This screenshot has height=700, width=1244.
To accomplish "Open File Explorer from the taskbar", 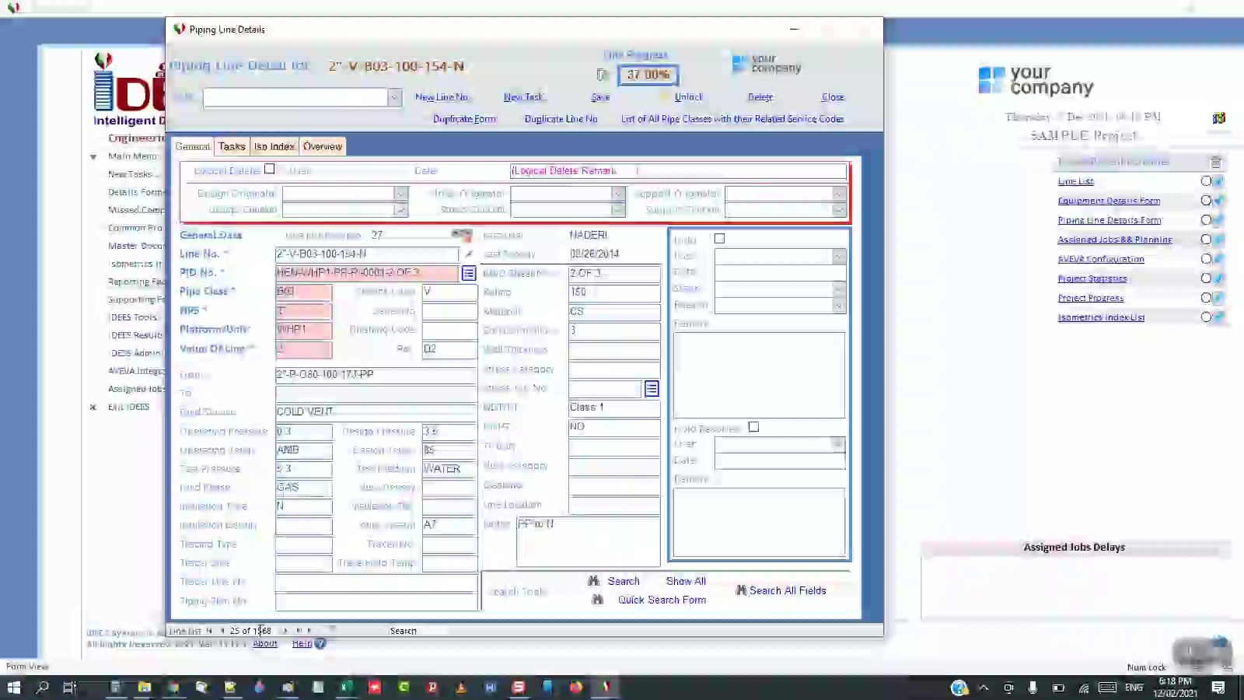I will pos(144,687).
